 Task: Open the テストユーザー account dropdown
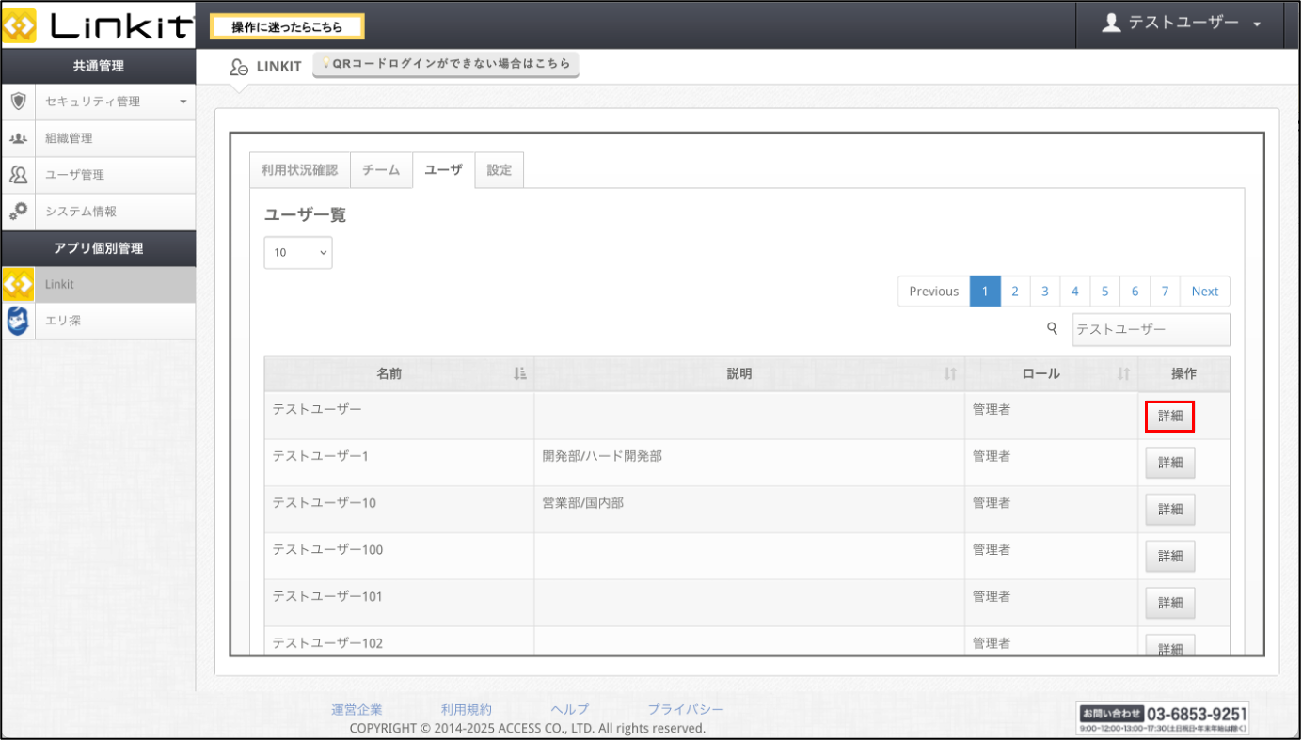tap(1181, 24)
